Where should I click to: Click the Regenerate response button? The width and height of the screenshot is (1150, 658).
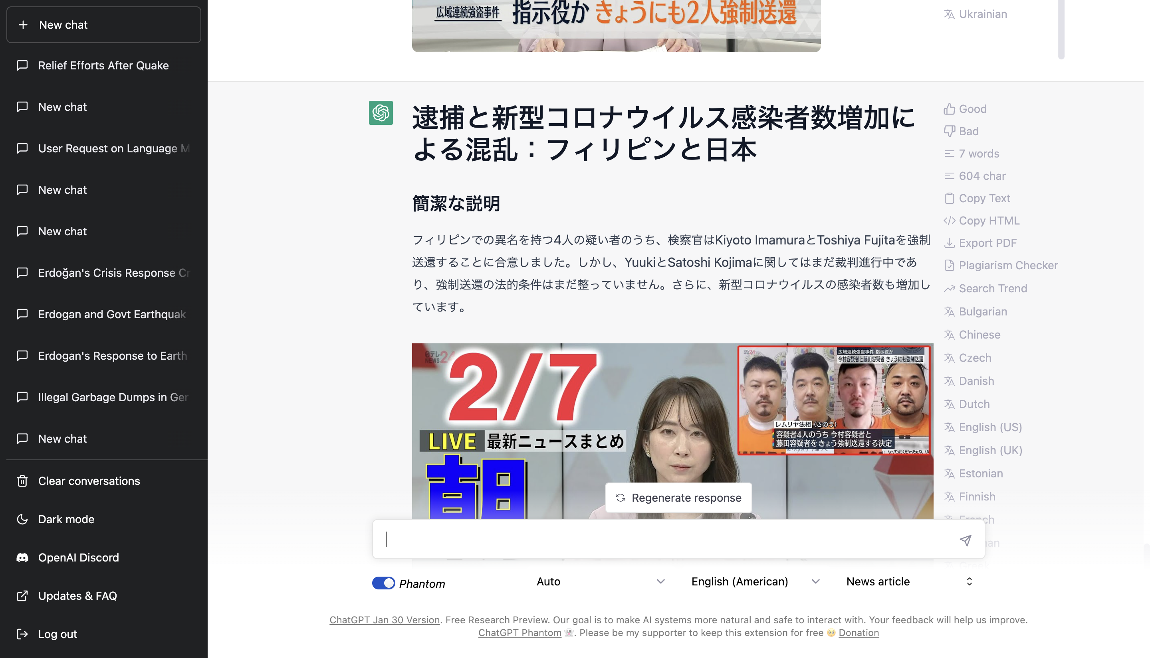click(x=678, y=498)
